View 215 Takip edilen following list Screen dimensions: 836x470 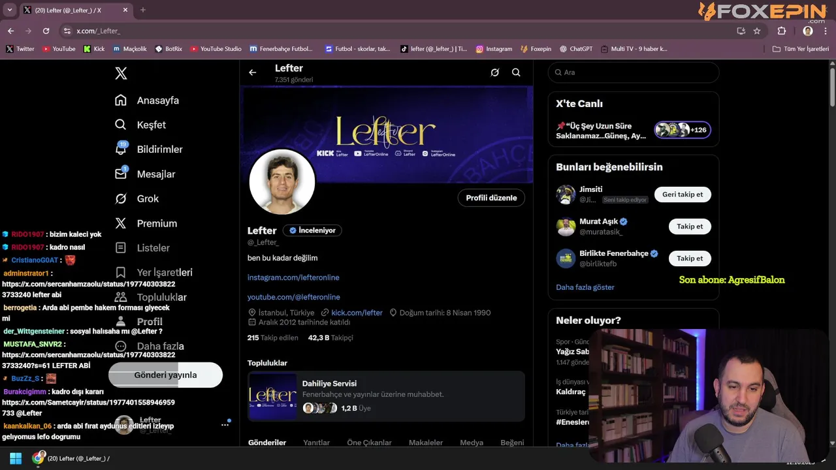[x=273, y=337]
